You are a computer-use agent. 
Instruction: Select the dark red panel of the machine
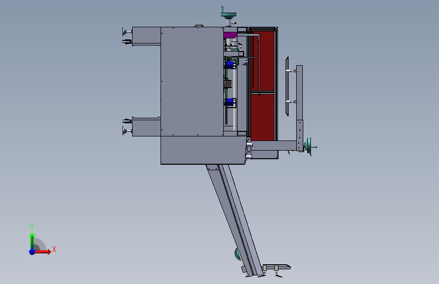click(263, 85)
